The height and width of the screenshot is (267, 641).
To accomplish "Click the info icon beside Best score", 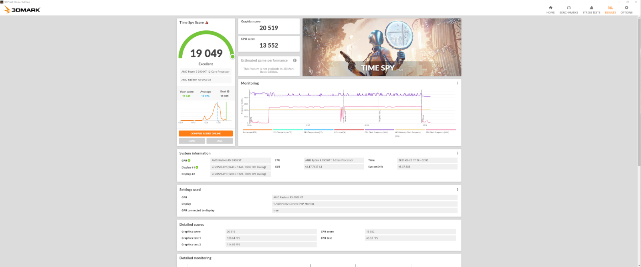I will tap(228, 92).
